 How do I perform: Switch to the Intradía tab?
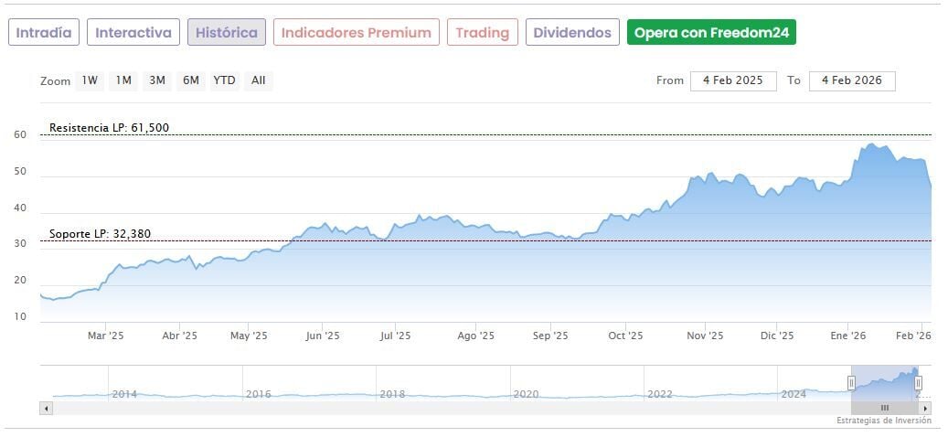tap(44, 33)
